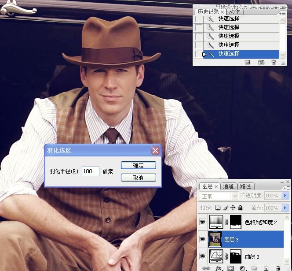The height and width of the screenshot is (271, 292).
Task: Open the fx layer style menu
Action: tap(219, 268)
